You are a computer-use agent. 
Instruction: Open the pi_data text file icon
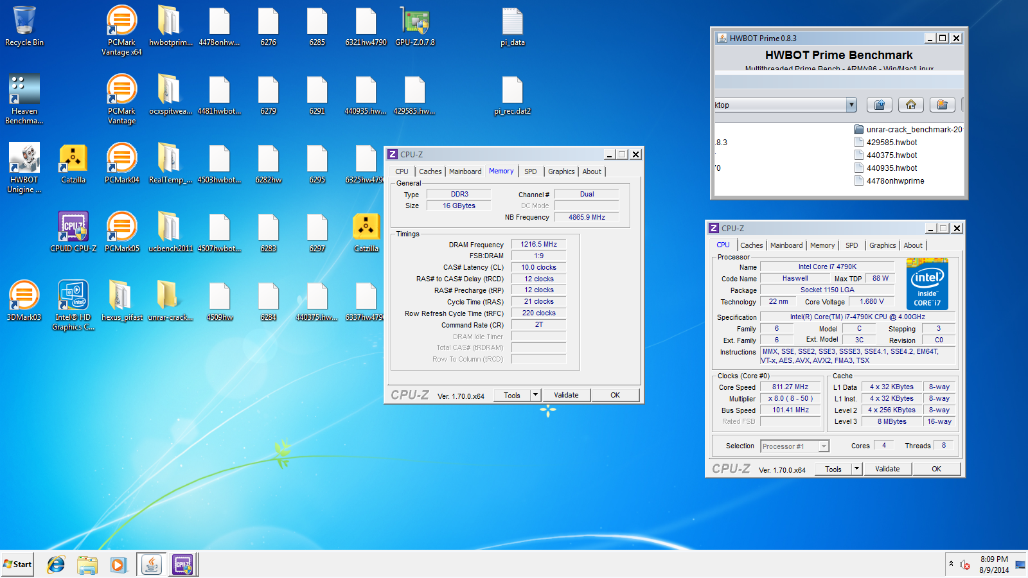[513, 26]
